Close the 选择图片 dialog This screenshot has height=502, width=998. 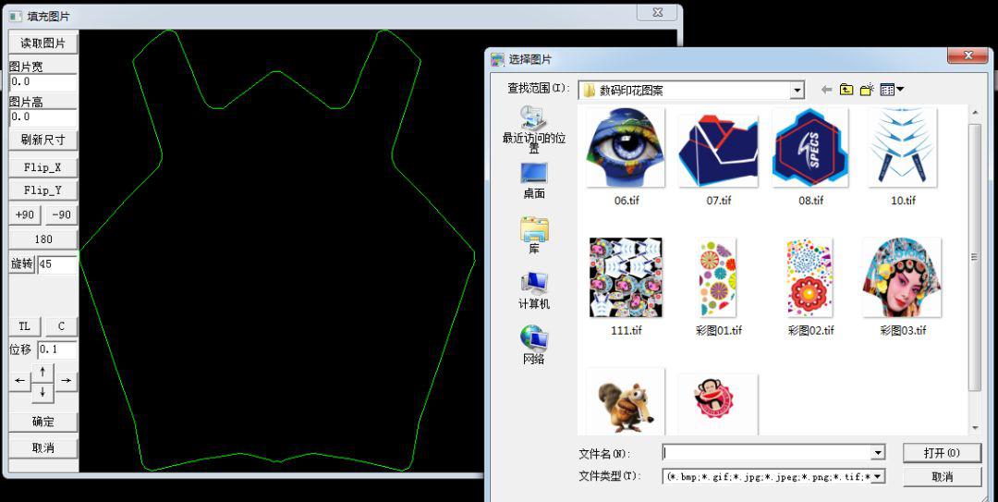click(968, 55)
